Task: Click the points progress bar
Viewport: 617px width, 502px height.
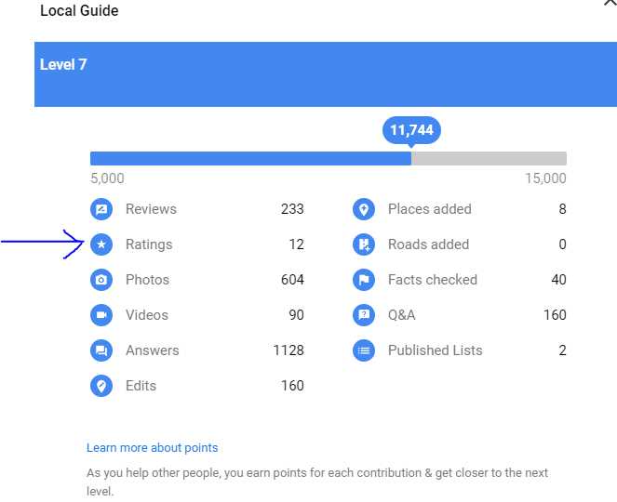Action: pyautogui.click(x=328, y=159)
